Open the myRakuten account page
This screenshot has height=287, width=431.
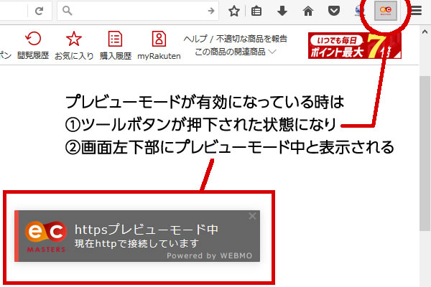pyautogui.click(x=158, y=44)
